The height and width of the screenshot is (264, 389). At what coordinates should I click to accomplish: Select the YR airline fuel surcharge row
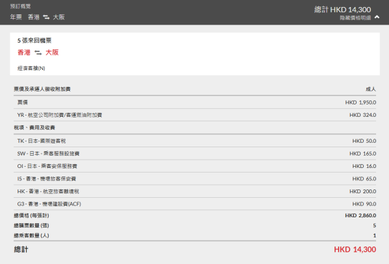click(x=194, y=115)
